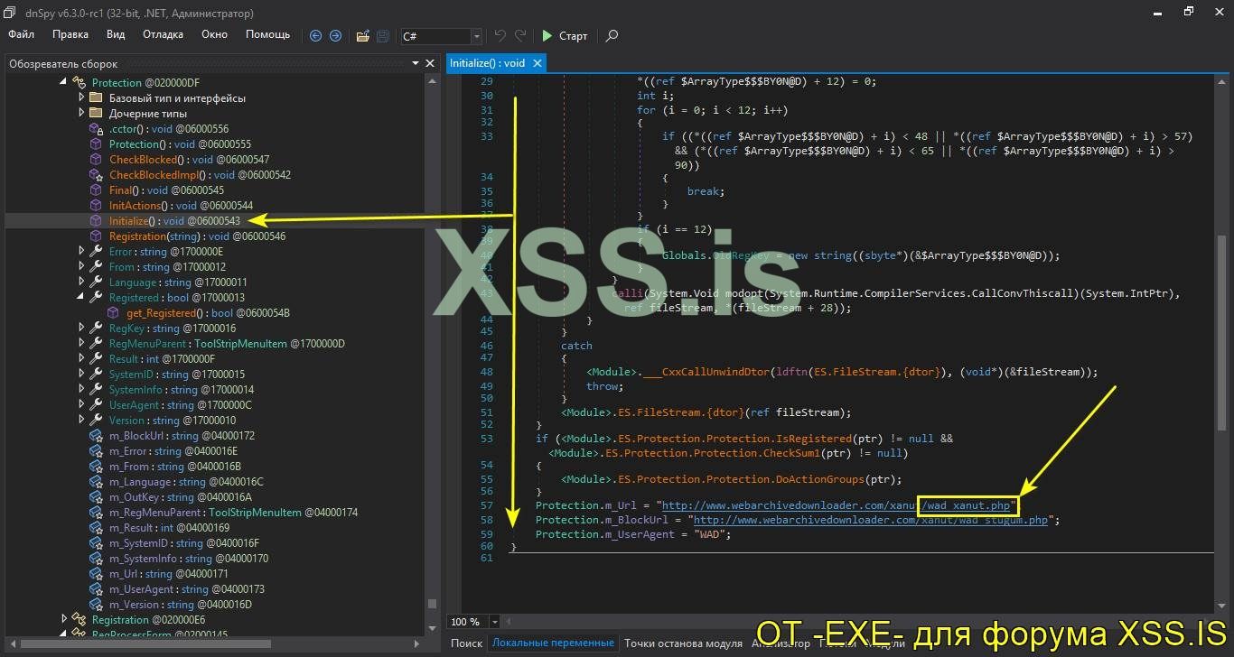Image resolution: width=1234 pixels, height=657 pixels.
Task: Click the open file folder icon
Action: pos(362,36)
